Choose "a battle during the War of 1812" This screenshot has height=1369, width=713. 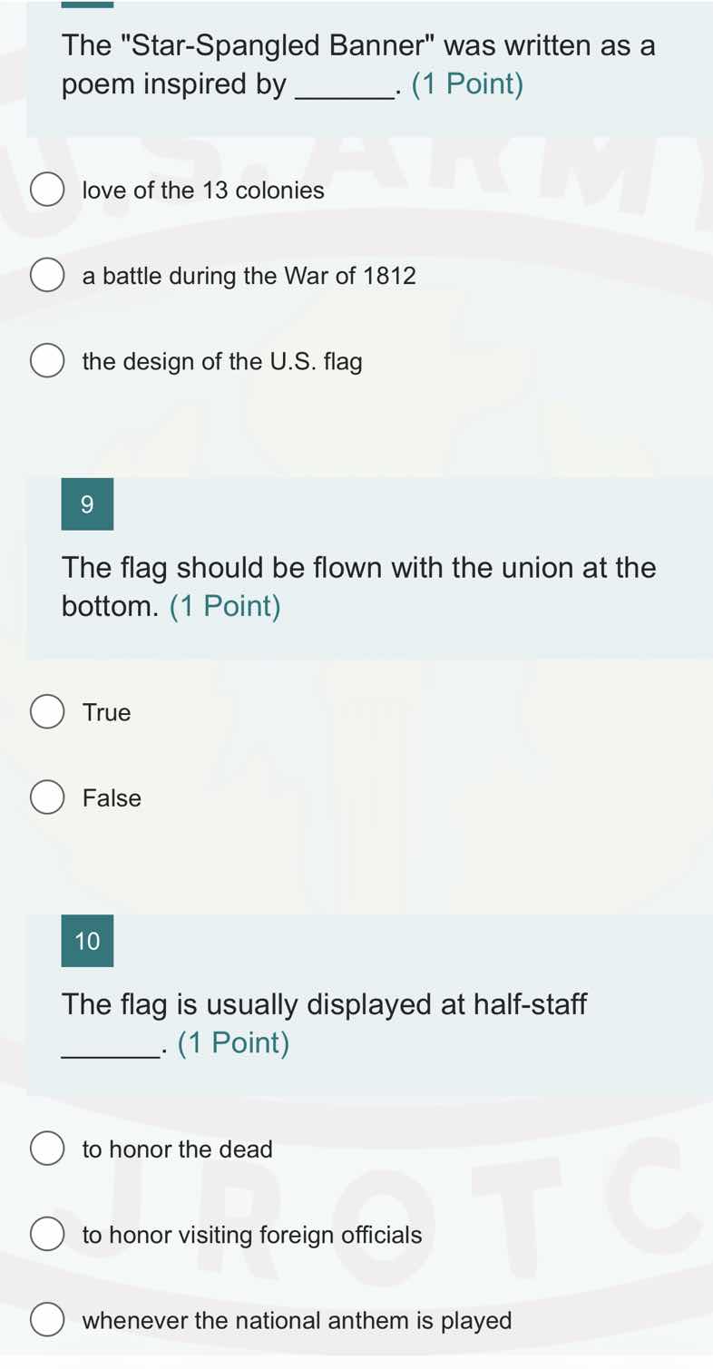(46, 275)
